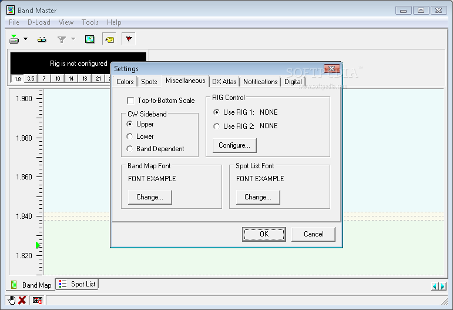Select the 21 MHz band button

(x=99, y=79)
